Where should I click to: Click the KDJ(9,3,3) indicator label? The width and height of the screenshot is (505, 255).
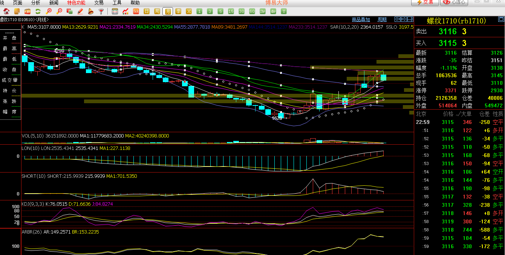pos(33,204)
